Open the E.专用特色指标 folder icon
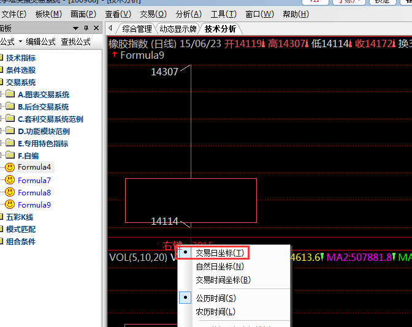 (10, 143)
